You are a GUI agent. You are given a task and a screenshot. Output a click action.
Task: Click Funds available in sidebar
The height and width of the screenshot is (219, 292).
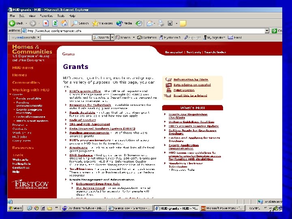pyautogui.click(x=29, y=98)
